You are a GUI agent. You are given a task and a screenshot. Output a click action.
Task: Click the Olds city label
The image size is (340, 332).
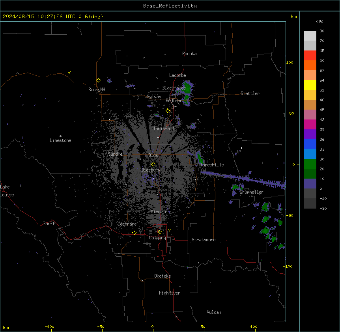153,155
